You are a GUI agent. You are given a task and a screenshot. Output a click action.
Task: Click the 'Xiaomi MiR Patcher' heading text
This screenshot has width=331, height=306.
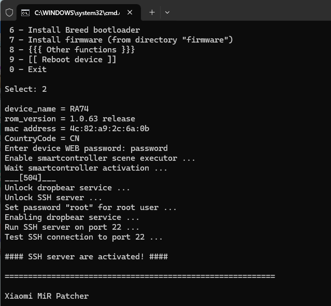click(x=47, y=296)
